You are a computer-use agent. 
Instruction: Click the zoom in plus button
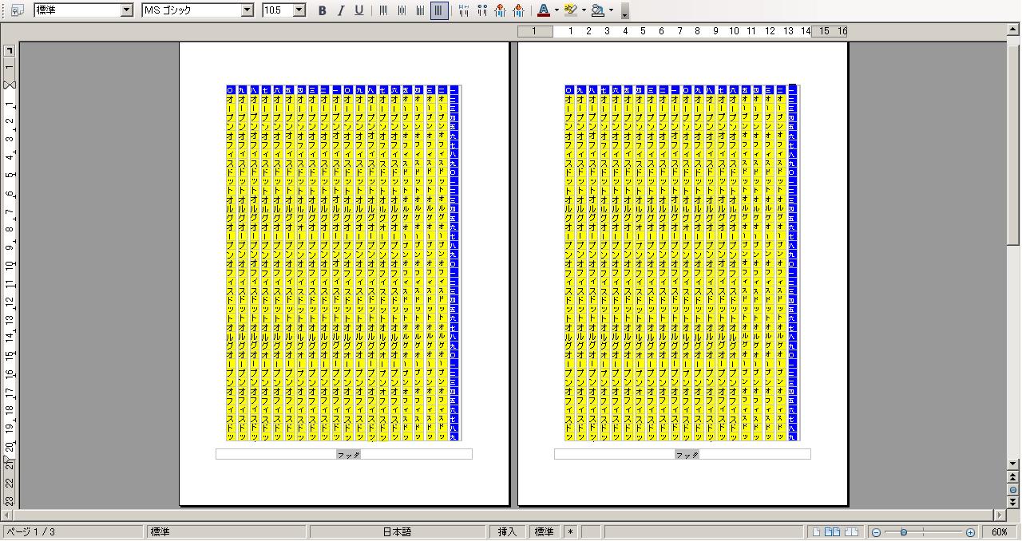point(970,532)
